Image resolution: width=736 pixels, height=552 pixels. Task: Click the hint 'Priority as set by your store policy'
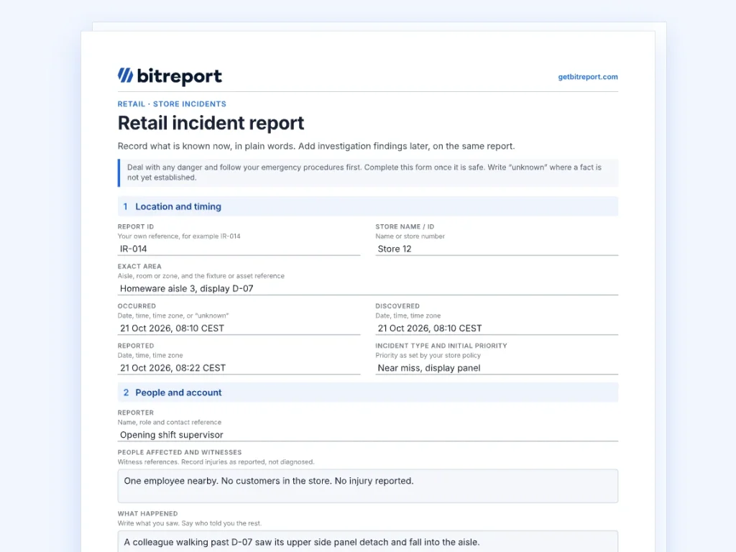[428, 355]
